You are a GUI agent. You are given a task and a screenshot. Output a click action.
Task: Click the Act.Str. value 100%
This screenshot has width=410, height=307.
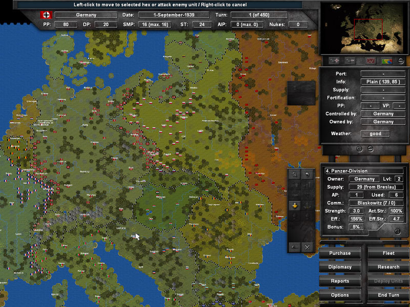(x=396, y=211)
